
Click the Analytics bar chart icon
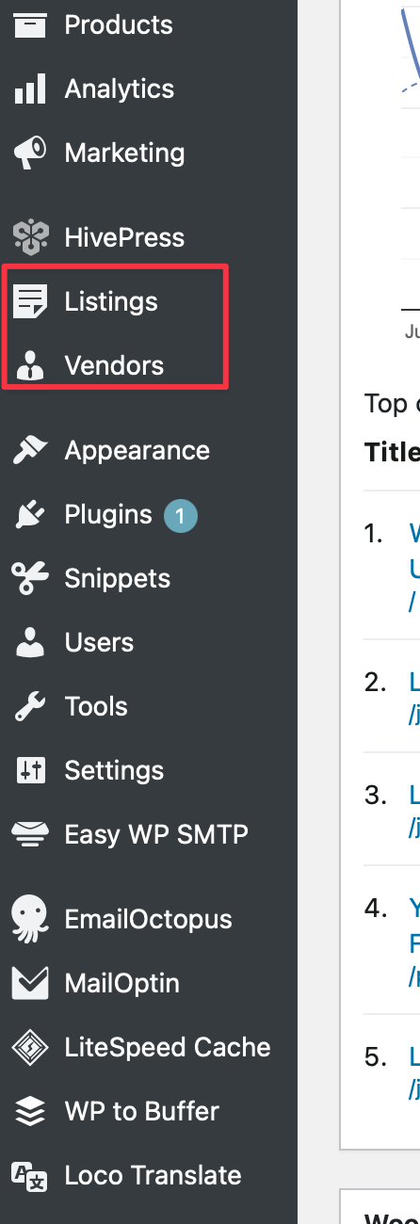tap(30, 89)
